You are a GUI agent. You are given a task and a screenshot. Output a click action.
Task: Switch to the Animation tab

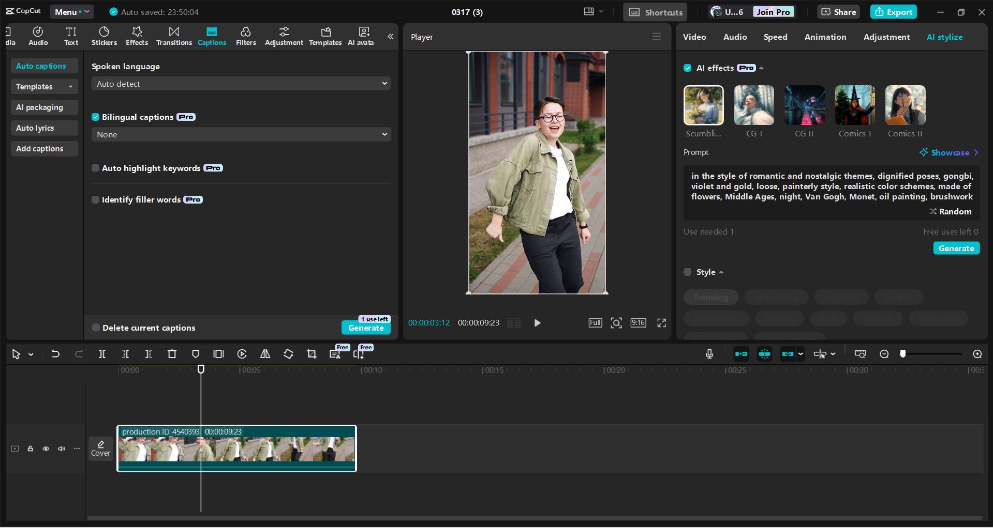[825, 37]
